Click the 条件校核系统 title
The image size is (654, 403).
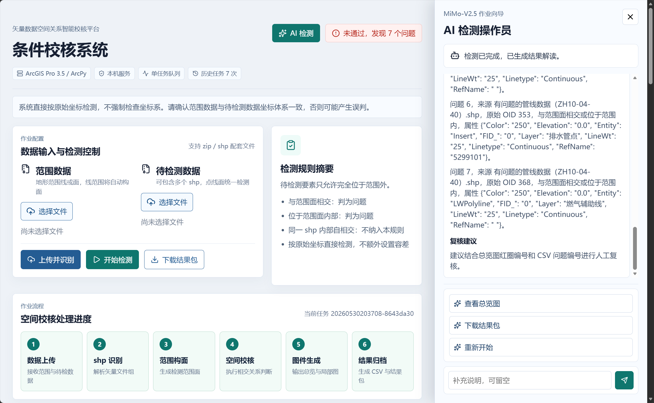coord(60,50)
